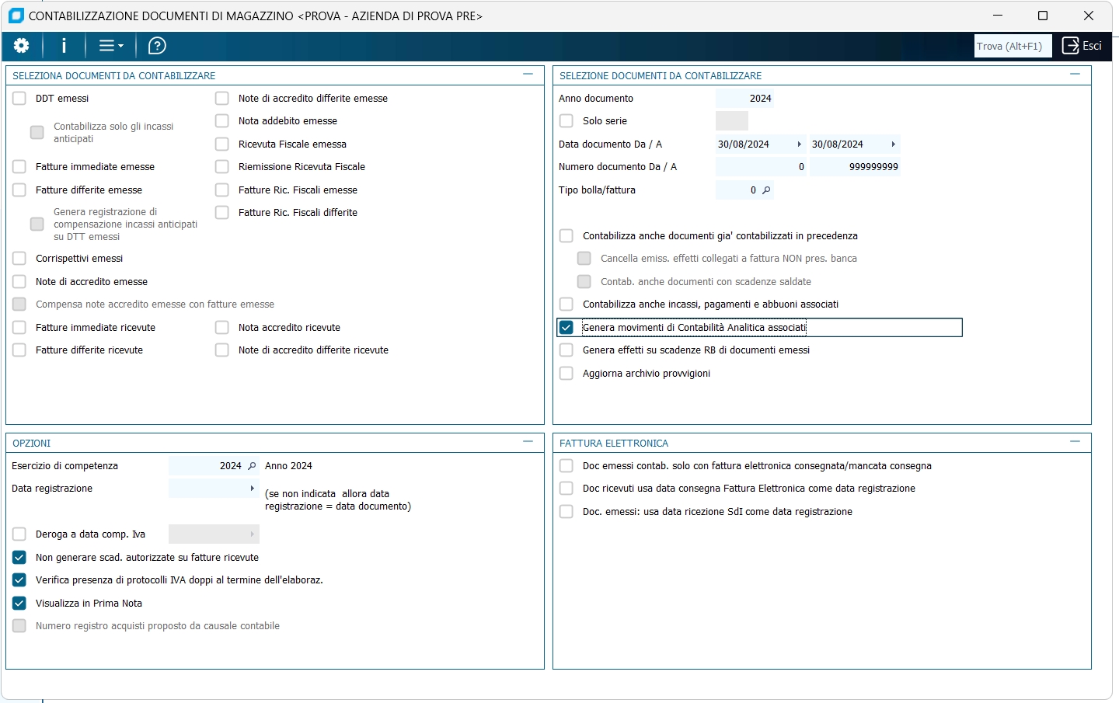Collapse the SELEZIONA DOCUMENTI DA CONTABILIZZARE panel
Viewport: 1119px width, 703px height.
pos(528,75)
